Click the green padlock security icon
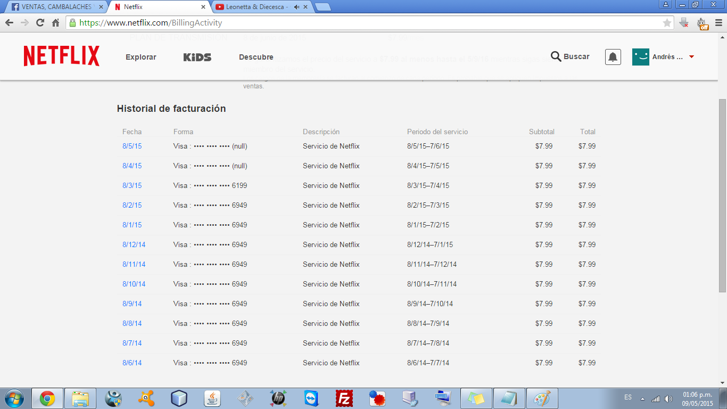Viewport: 727px width, 409px height. point(72,23)
